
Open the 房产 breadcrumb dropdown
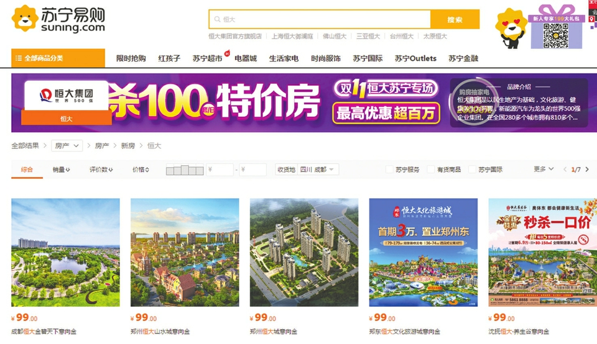[x=67, y=145]
